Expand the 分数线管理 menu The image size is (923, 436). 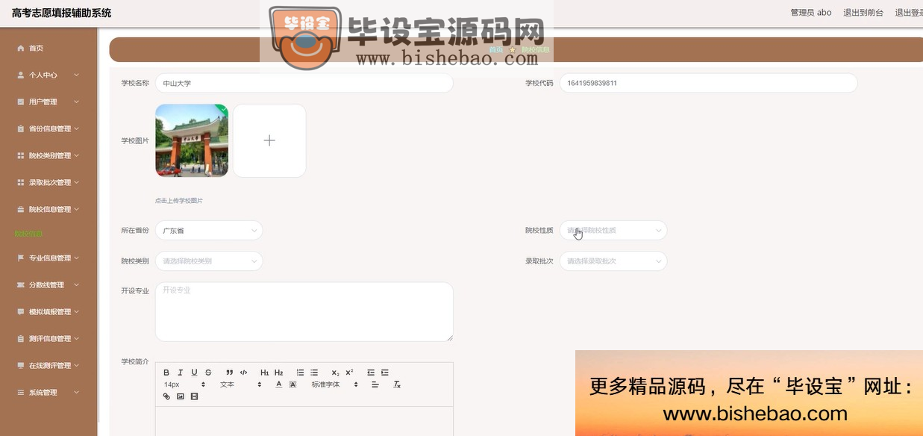pos(49,284)
